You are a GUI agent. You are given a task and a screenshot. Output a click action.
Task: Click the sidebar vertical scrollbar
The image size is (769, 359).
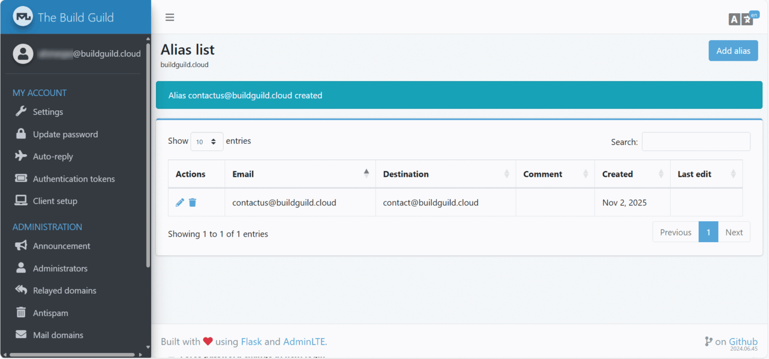(x=148, y=154)
